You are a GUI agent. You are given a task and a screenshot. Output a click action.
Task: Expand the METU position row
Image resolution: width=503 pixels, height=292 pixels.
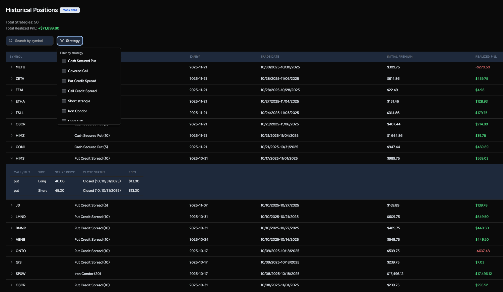[x=12, y=67]
